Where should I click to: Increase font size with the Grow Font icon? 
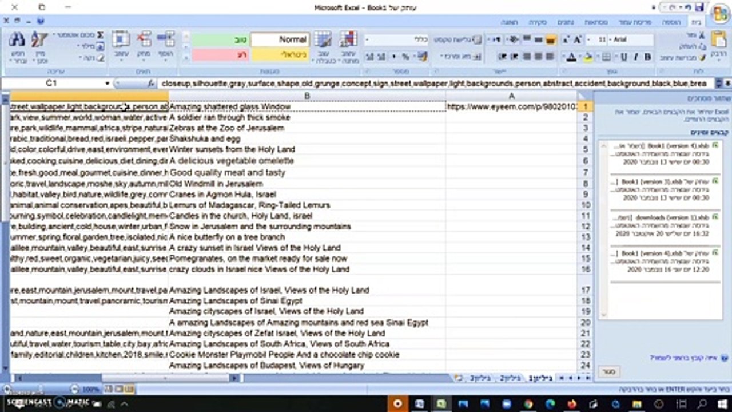[578, 39]
